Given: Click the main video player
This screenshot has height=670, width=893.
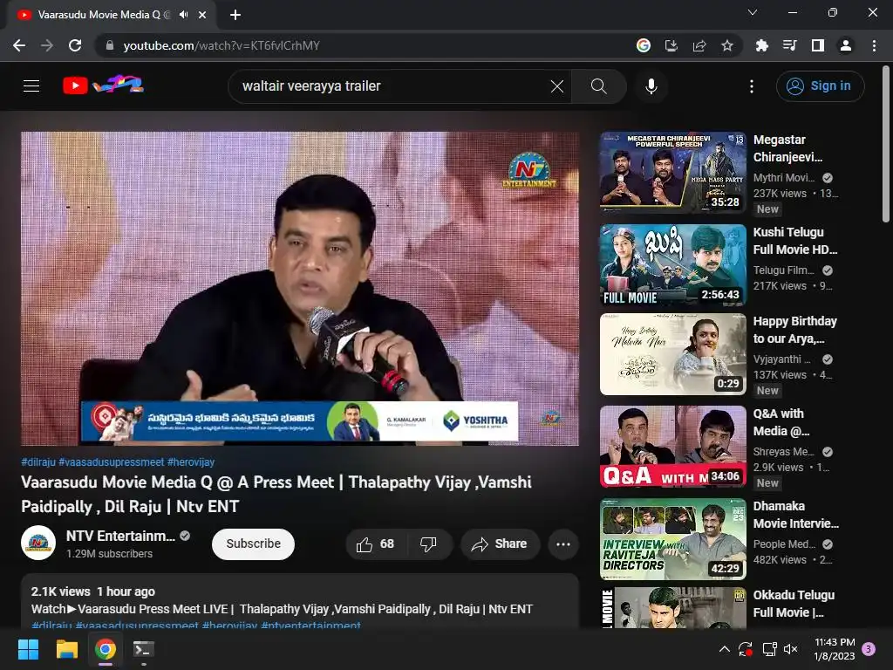Looking at the screenshot, I should pyautogui.click(x=300, y=288).
